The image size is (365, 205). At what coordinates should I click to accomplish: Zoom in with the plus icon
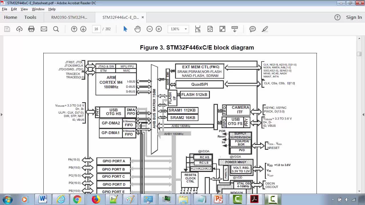159,29
